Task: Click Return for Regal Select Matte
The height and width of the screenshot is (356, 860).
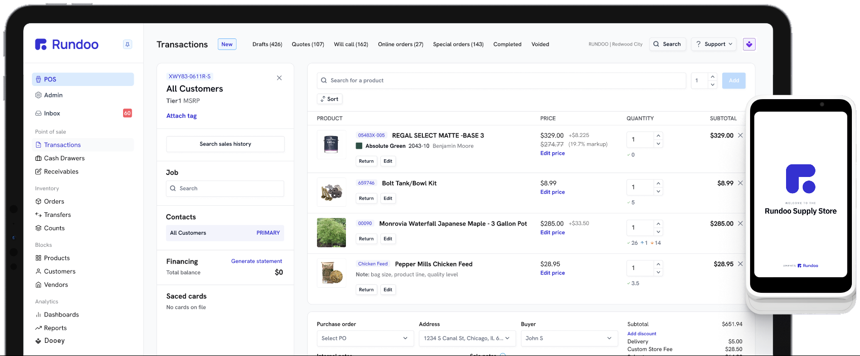Action: [366, 161]
